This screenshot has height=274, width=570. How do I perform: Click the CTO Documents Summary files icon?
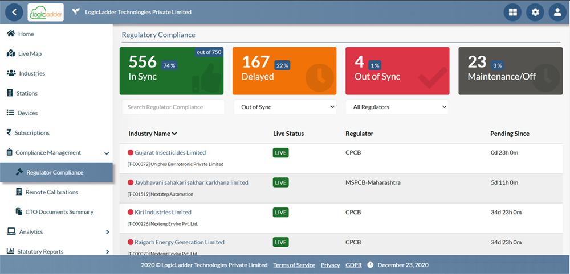(19, 211)
